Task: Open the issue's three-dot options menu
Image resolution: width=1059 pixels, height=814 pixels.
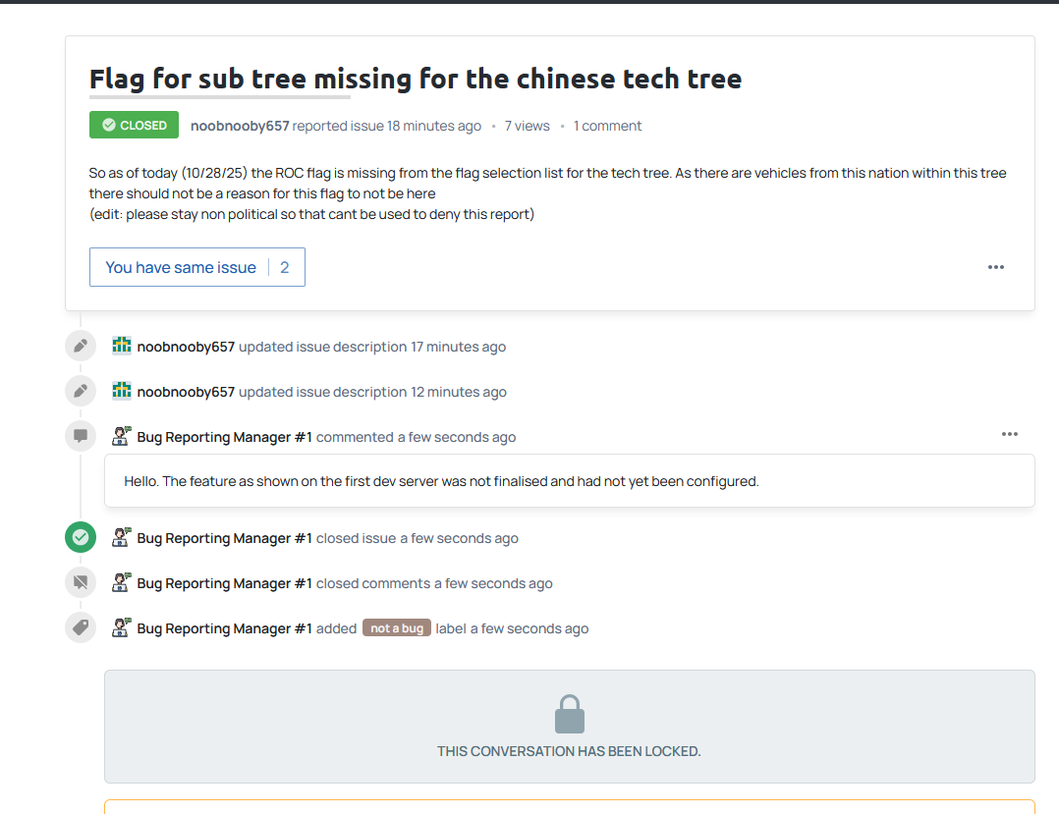Action: coord(995,267)
